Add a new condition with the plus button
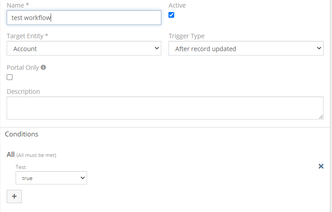 coord(14,196)
